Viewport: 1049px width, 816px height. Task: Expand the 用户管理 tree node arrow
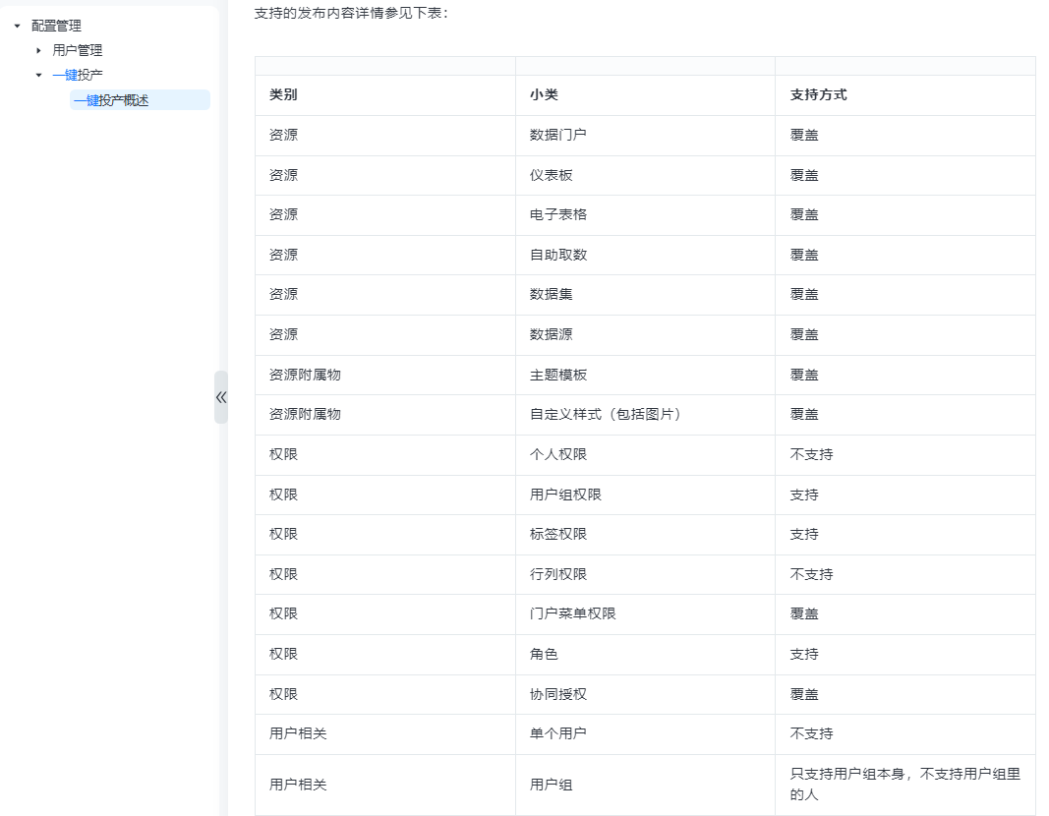[x=38, y=50]
